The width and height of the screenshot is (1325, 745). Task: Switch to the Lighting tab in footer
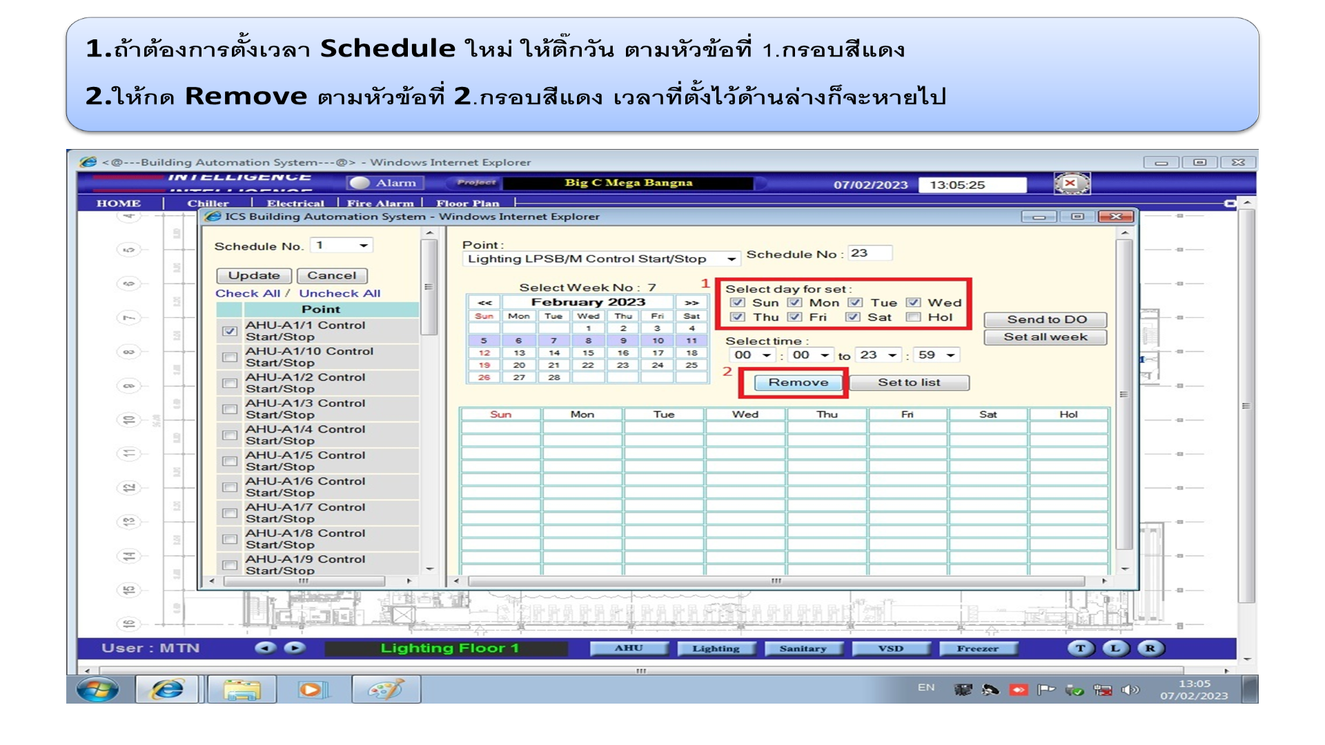click(x=716, y=648)
